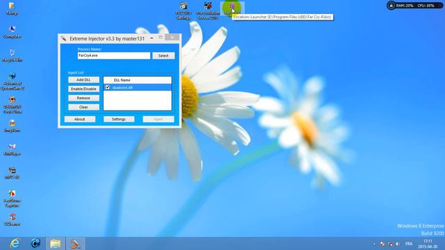Viewport: 445px width, 250px height.
Task: Open the Computer desktop icon
Action: point(12,32)
